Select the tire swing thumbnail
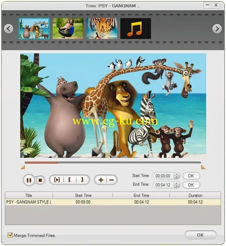 pyautogui.click(x=68, y=28)
